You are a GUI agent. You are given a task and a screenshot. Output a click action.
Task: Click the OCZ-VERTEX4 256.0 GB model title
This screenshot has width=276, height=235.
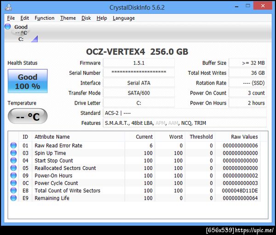click(x=137, y=52)
